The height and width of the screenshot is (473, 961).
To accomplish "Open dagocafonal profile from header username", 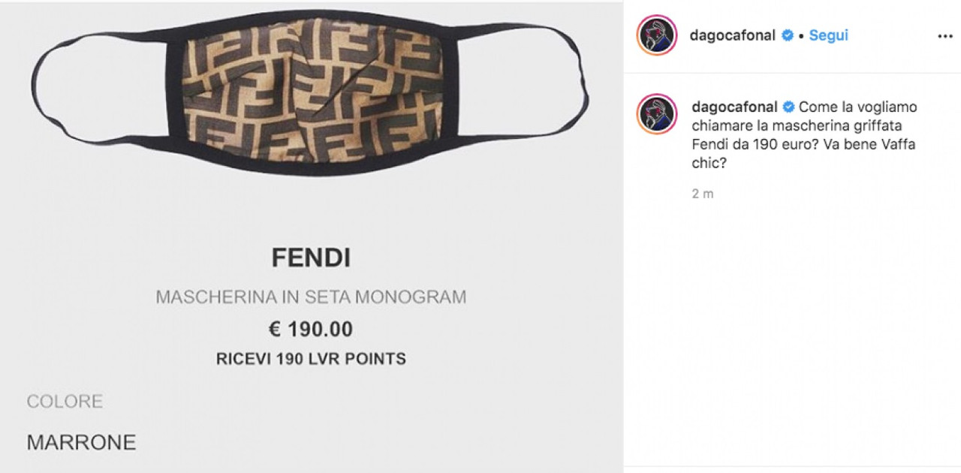I will point(733,35).
